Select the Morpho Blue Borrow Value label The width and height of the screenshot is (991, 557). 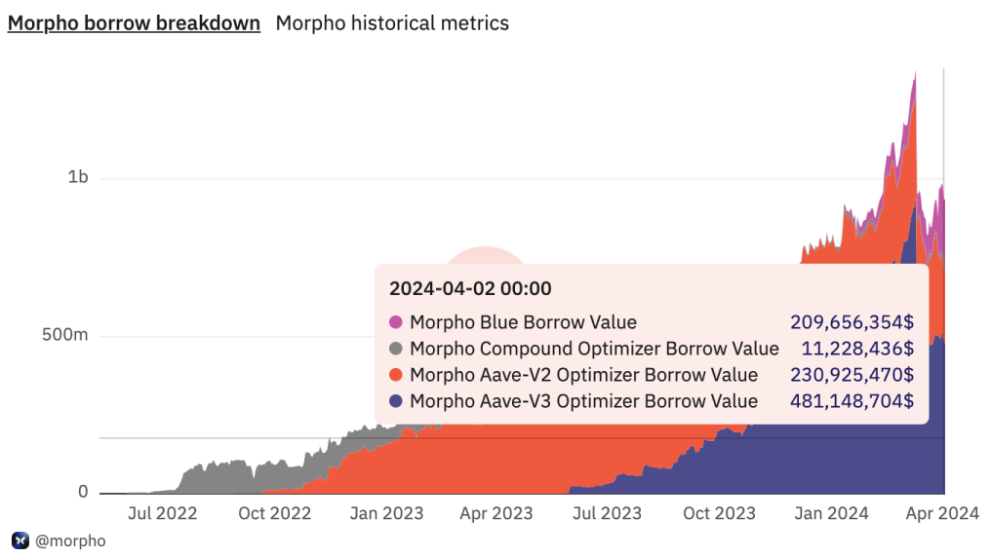(523, 322)
